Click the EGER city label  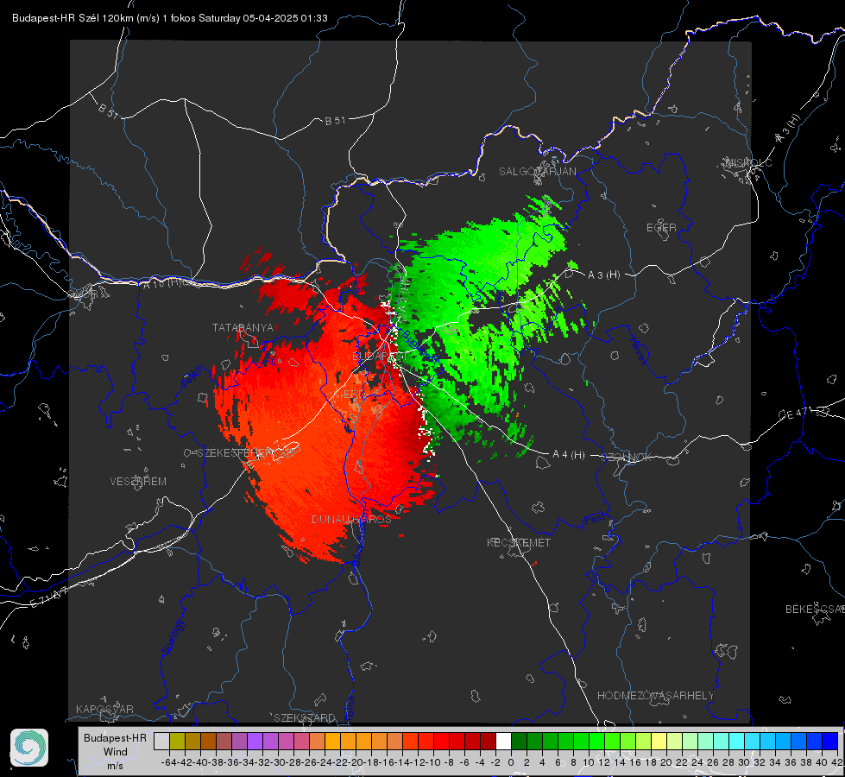661,228
